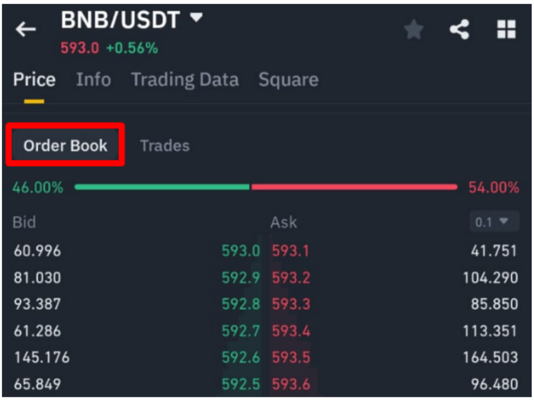Open the Info tab

coord(93,79)
